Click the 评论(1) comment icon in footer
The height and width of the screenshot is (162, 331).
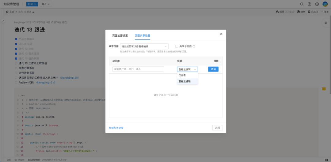click(16, 160)
